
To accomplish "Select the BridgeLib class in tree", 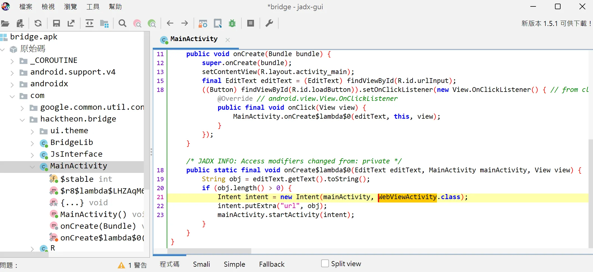I will click(x=72, y=142).
